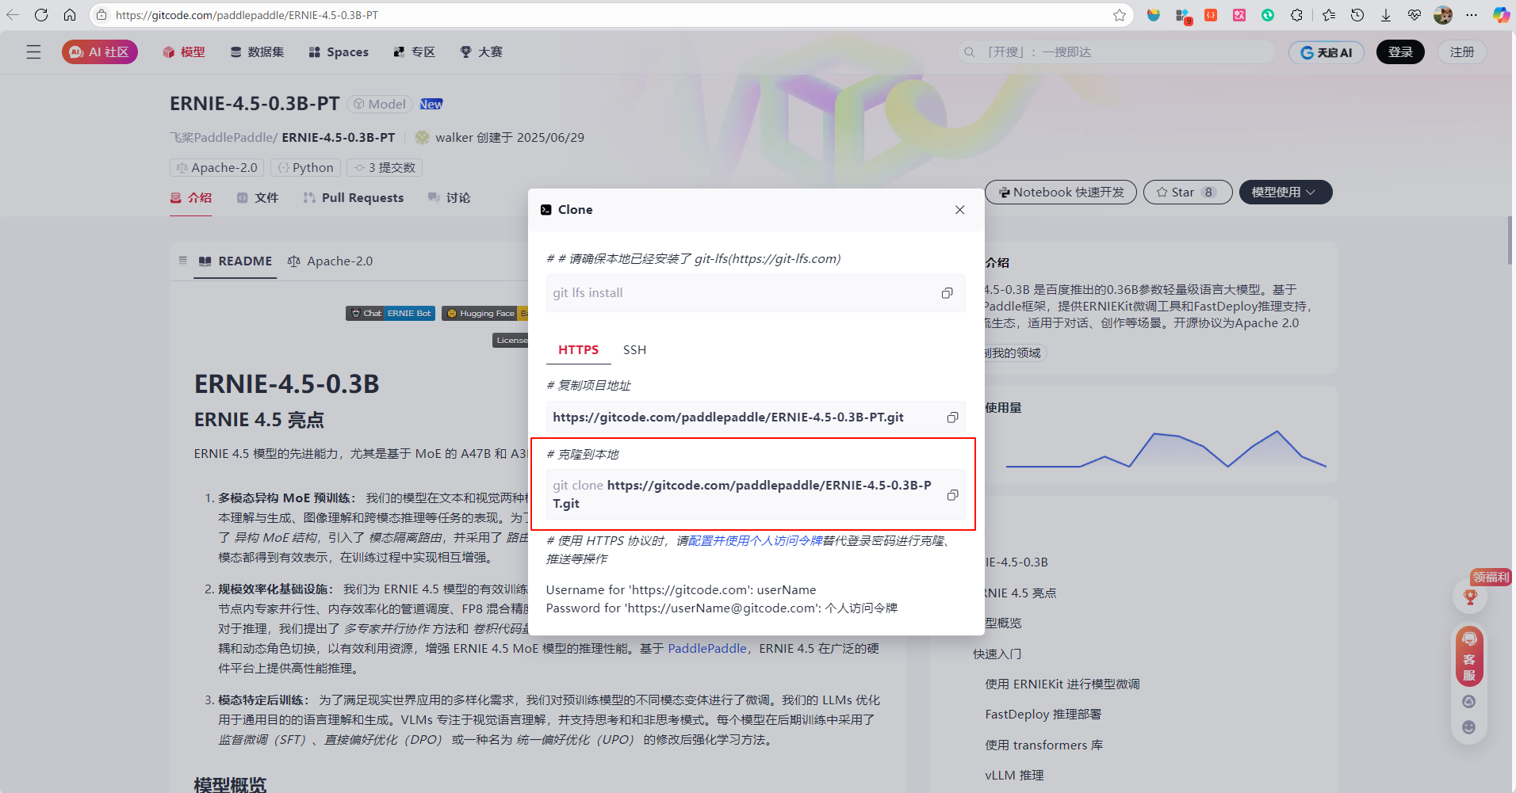1516x793 pixels.
Task: Open the Pull Requests tab
Action: pyautogui.click(x=354, y=198)
